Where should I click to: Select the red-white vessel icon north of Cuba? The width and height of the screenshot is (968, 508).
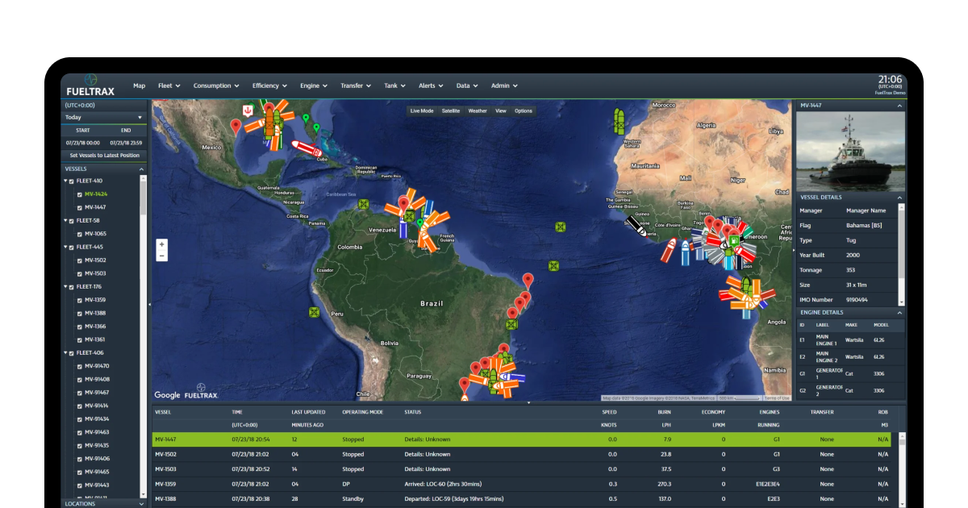coord(305,148)
